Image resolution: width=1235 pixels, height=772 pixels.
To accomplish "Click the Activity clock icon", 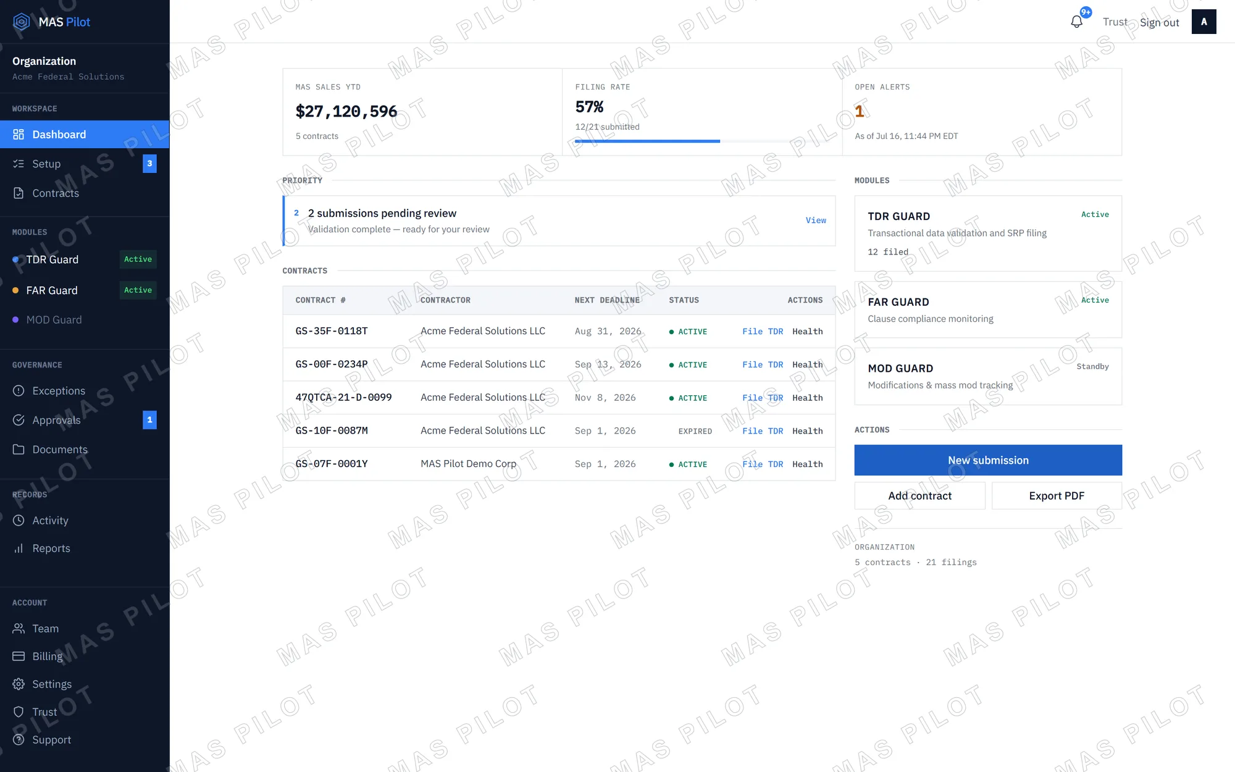I will [x=19, y=521].
